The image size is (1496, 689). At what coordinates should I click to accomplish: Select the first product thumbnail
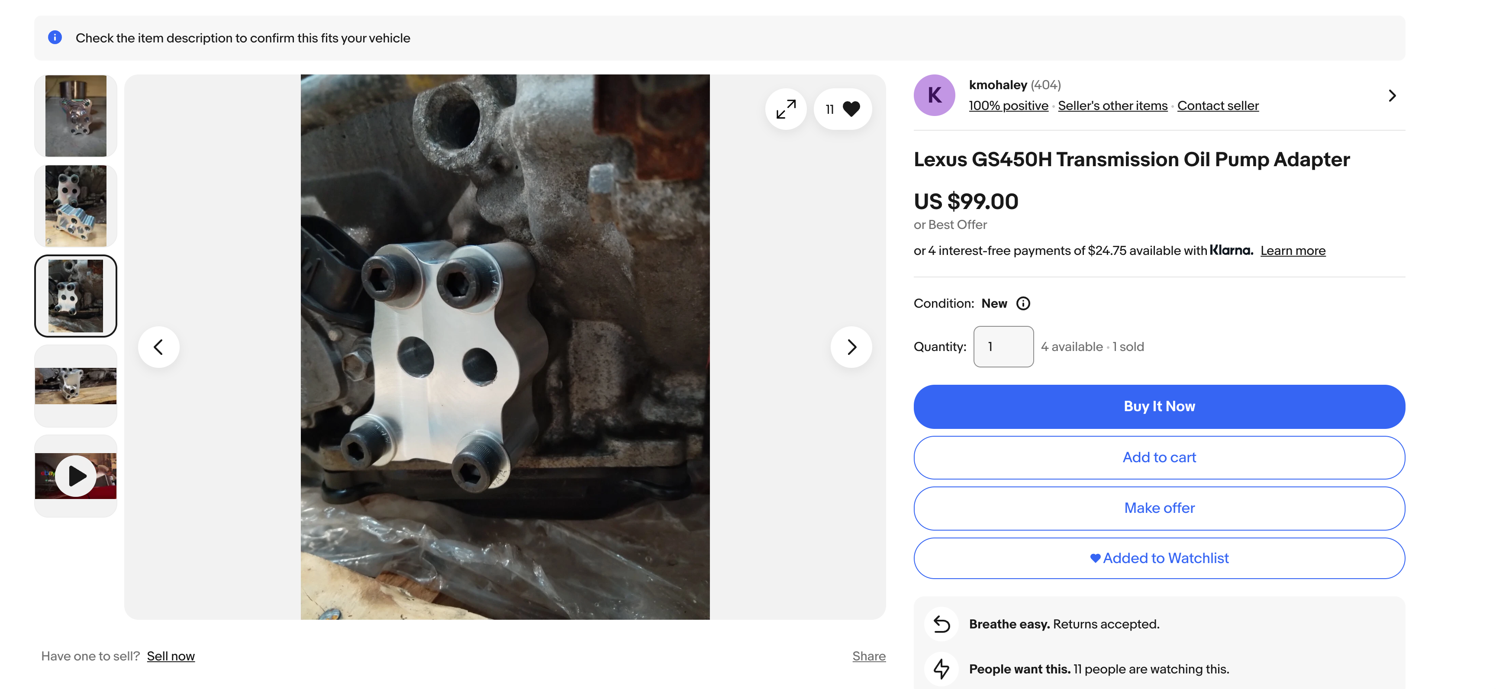click(x=76, y=116)
